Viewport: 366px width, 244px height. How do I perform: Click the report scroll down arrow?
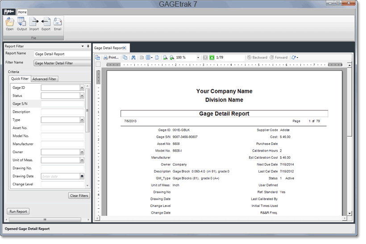(349, 213)
